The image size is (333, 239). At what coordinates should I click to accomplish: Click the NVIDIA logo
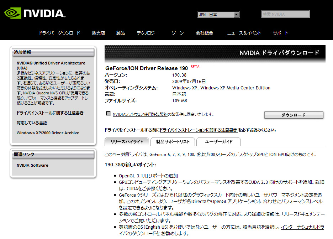[x=35, y=13]
